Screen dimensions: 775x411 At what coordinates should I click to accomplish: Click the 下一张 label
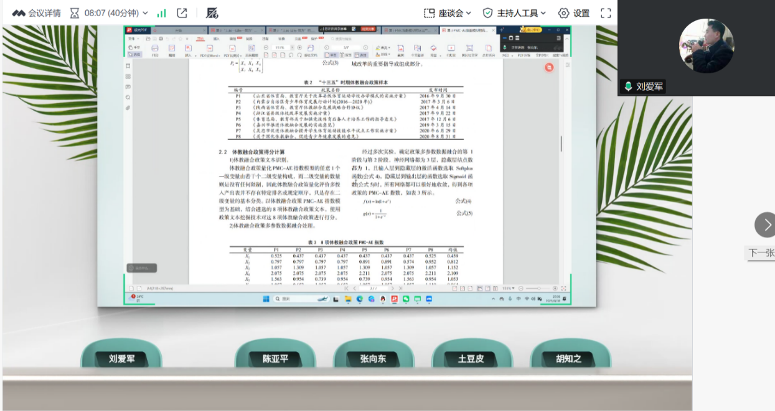point(761,252)
